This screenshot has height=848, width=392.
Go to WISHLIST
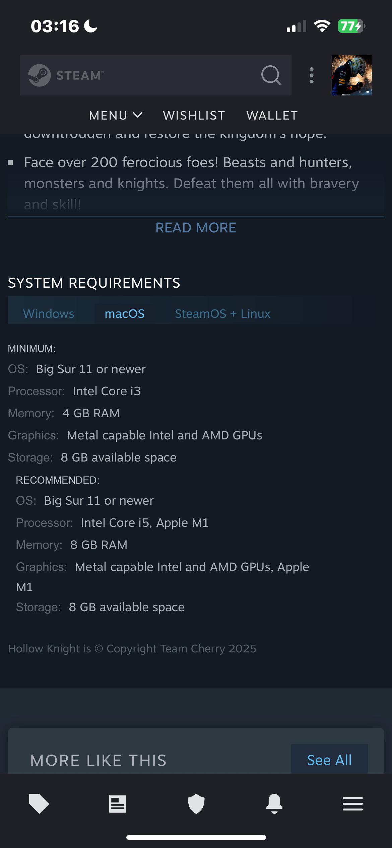point(194,115)
